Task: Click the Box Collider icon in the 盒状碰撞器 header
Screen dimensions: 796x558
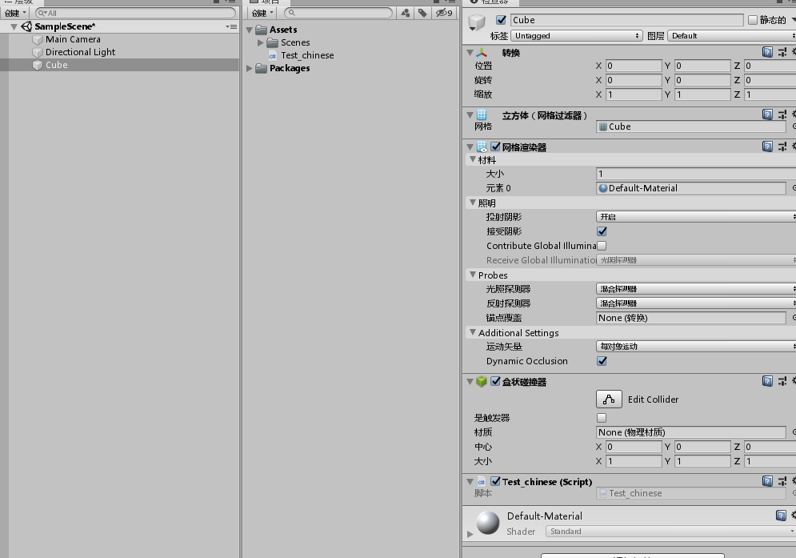Action: (481, 382)
